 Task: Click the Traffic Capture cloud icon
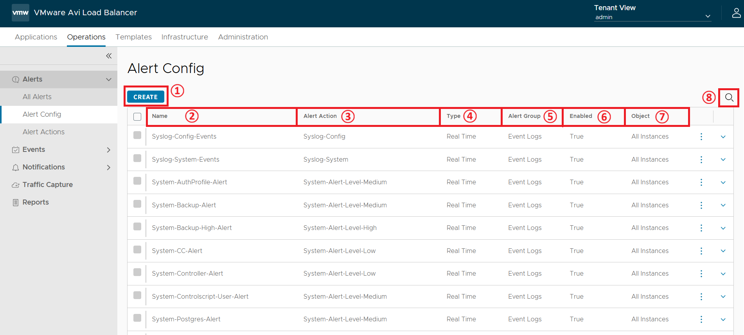tap(16, 185)
